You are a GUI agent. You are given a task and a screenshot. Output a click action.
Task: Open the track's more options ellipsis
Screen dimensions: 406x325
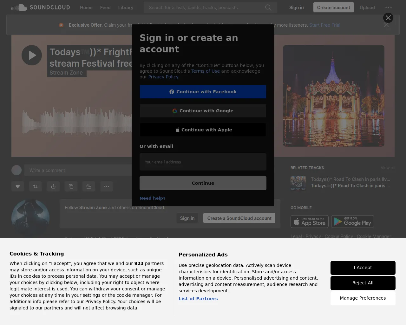[107, 186]
